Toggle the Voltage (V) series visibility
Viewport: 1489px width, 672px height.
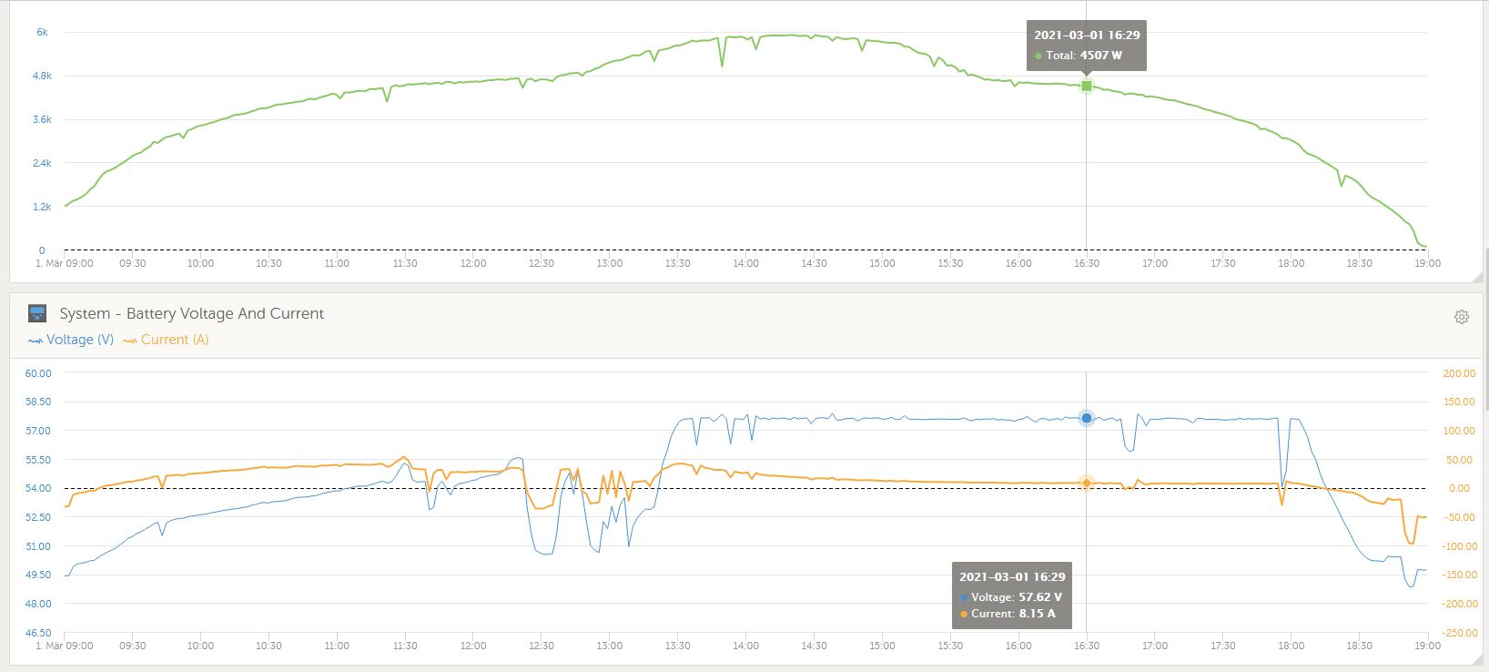tap(80, 340)
